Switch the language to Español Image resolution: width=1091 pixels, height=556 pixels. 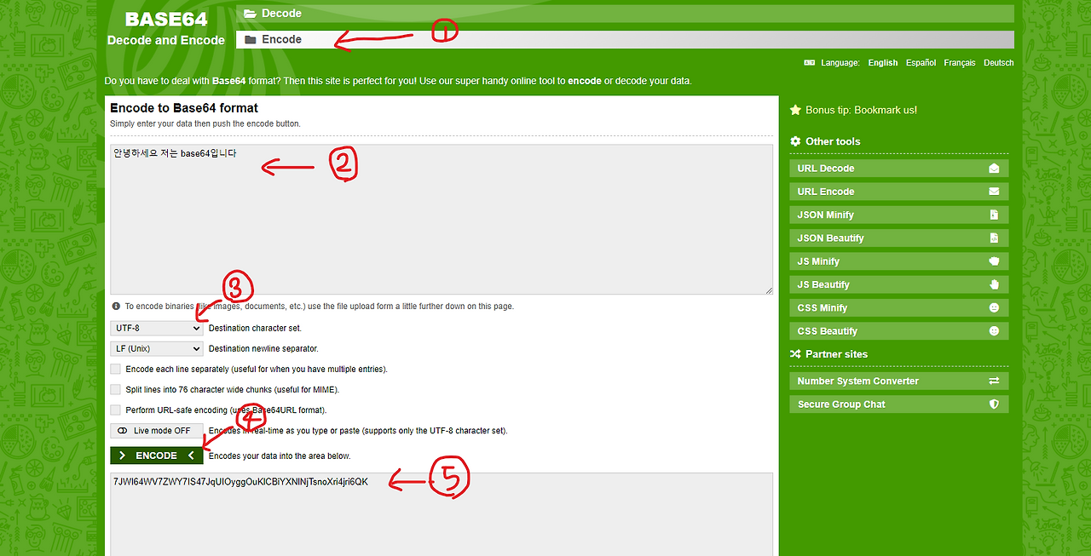click(921, 63)
